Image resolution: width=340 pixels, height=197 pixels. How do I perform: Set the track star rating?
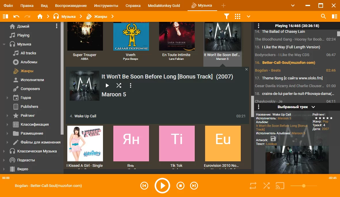[324, 118]
